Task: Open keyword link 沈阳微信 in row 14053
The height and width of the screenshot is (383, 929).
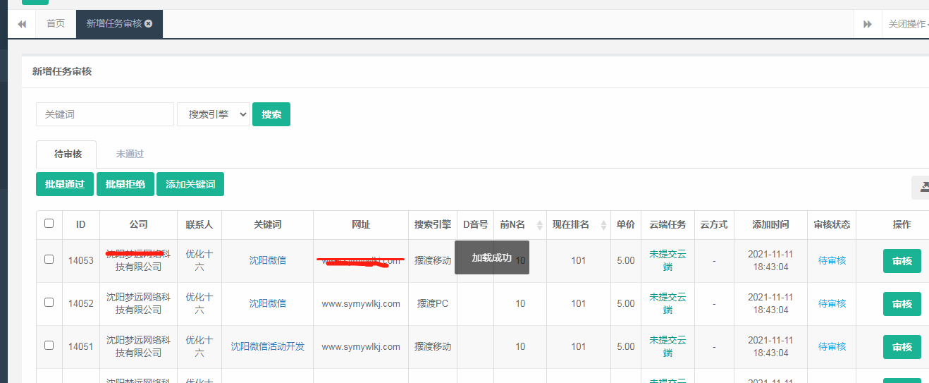Action: tap(268, 260)
